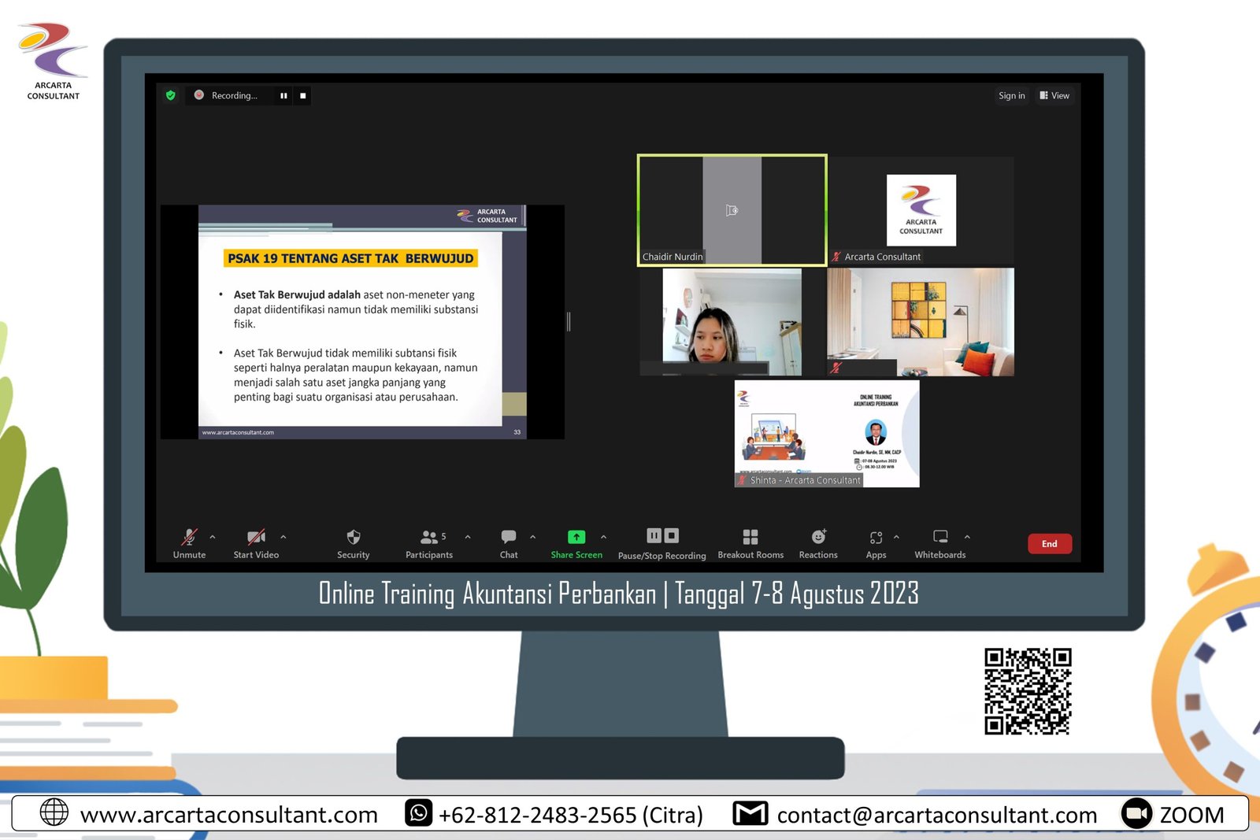The image size is (1260, 840).
Task: Expand the Share Screen options arrow
Action: coord(604,537)
